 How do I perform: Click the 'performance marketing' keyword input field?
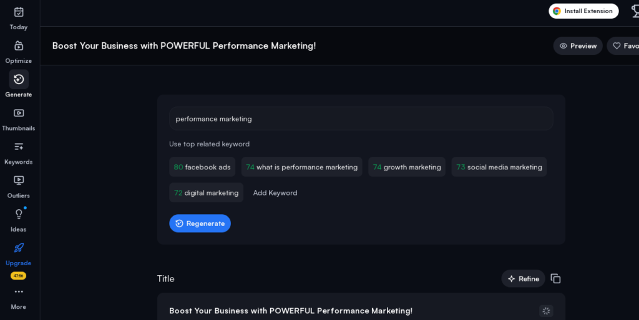coord(361,119)
